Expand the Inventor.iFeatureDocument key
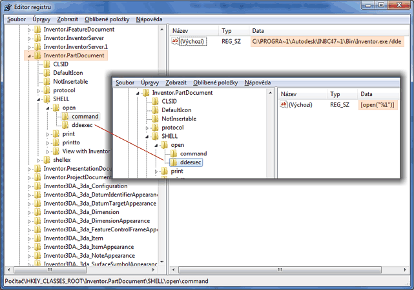Viewport: 414px width, 290px height. pyautogui.click(x=29, y=30)
